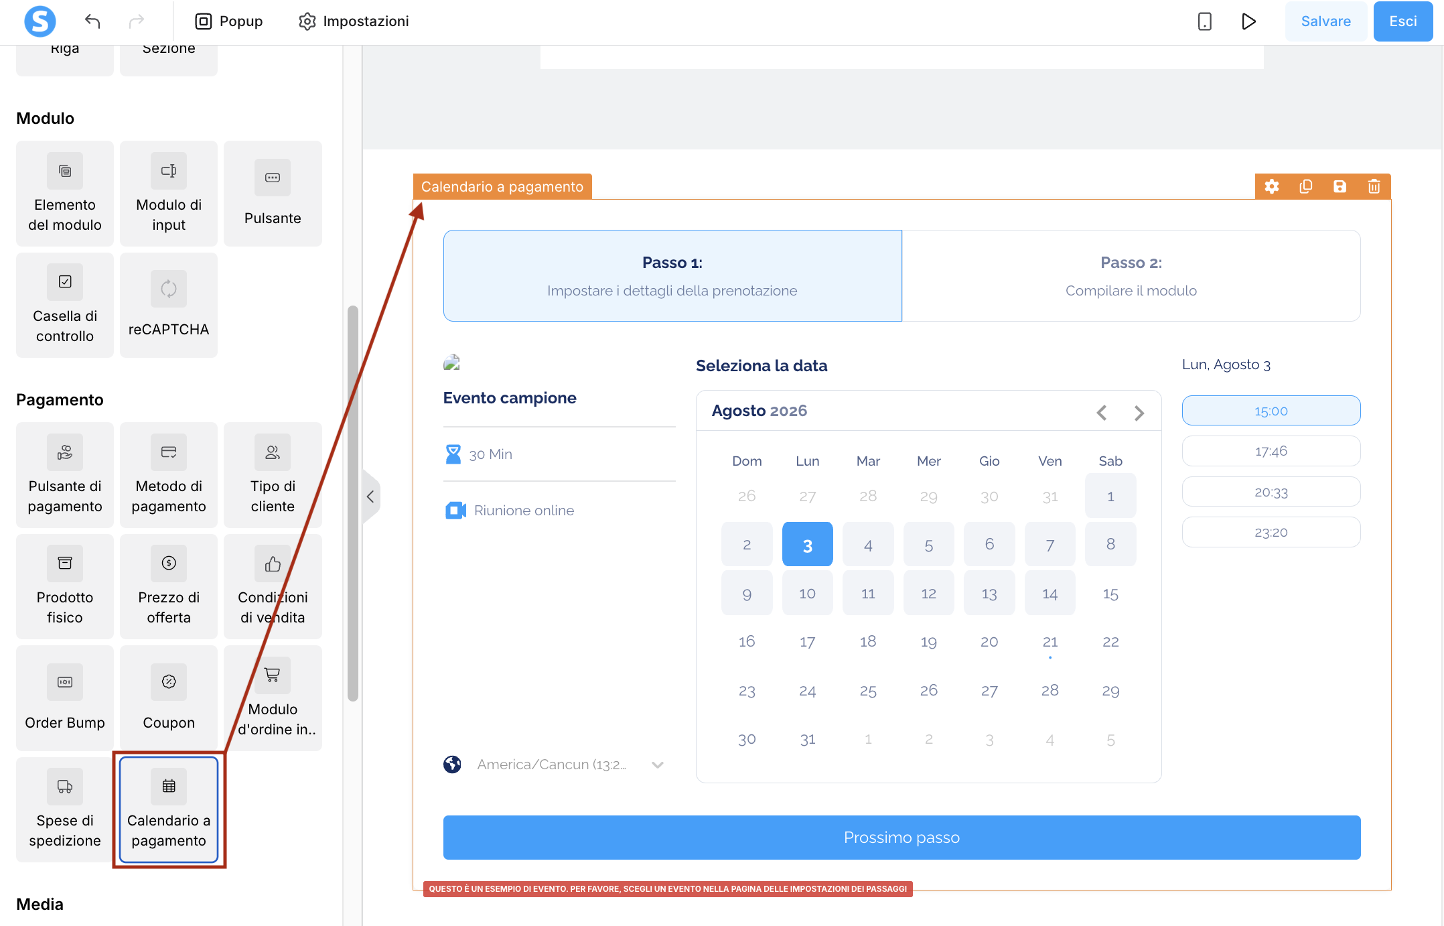The image size is (1444, 926).
Task: Select August 6 on calendar
Action: pyautogui.click(x=989, y=545)
